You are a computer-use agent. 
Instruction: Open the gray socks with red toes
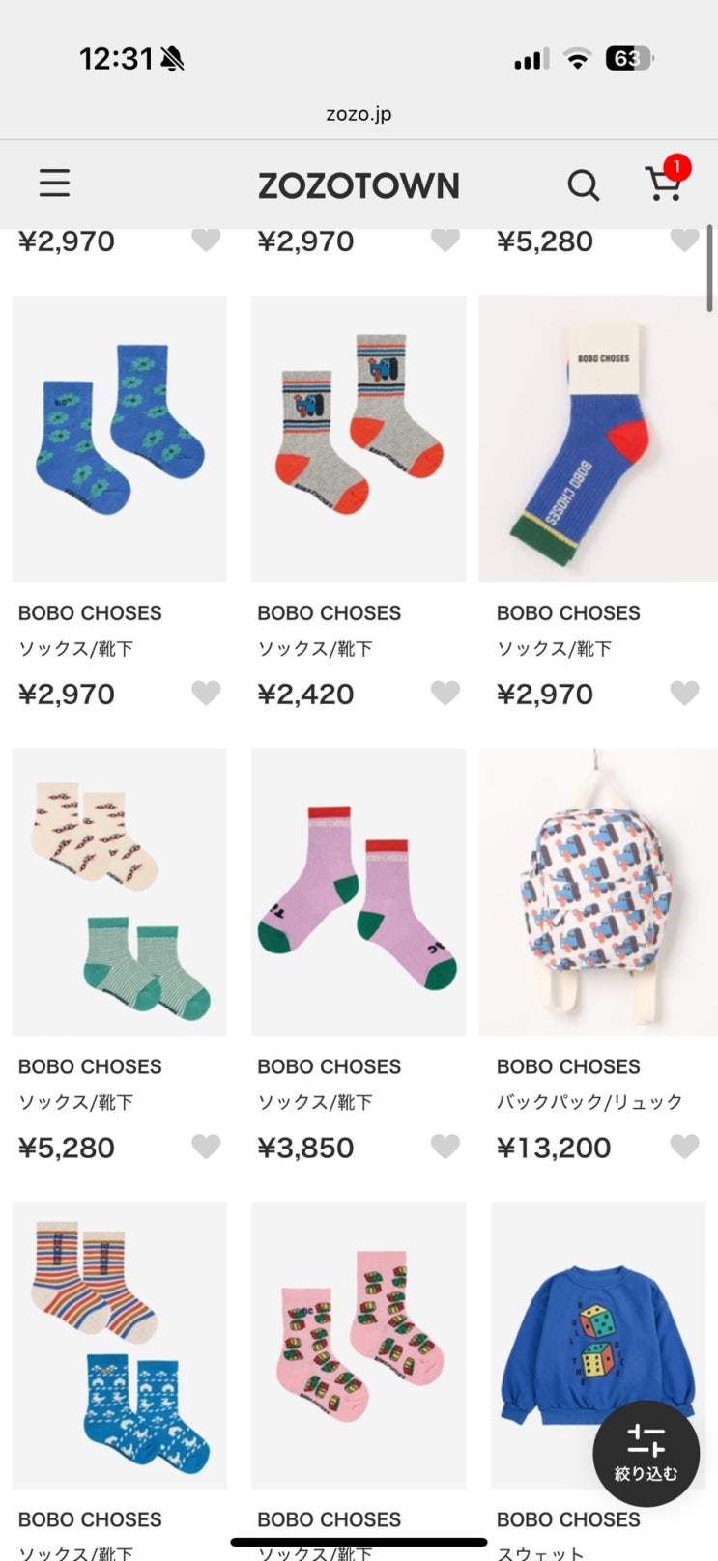click(359, 439)
